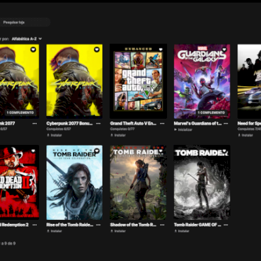
Task: Click the Grand Theft Auto V En... title
Action: [133, 123]
